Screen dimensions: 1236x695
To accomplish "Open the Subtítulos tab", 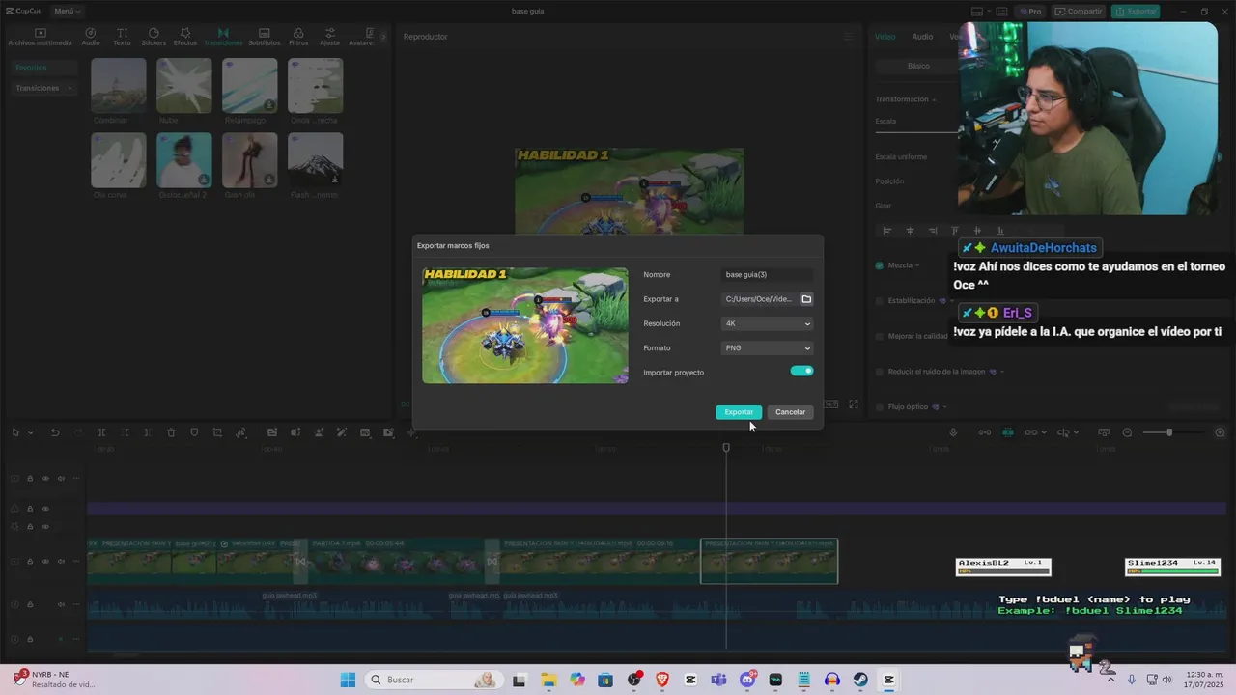I will (x=265, y=37).
